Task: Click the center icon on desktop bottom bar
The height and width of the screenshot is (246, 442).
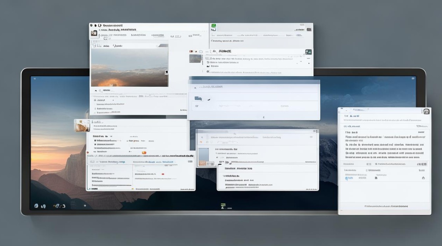Action: tap(224, 206)
